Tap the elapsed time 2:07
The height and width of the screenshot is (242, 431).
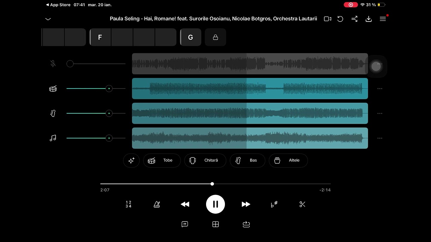click(105, 190)
